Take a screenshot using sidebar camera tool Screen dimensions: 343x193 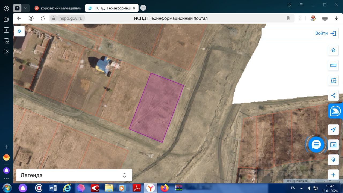[x=6, y=41]
